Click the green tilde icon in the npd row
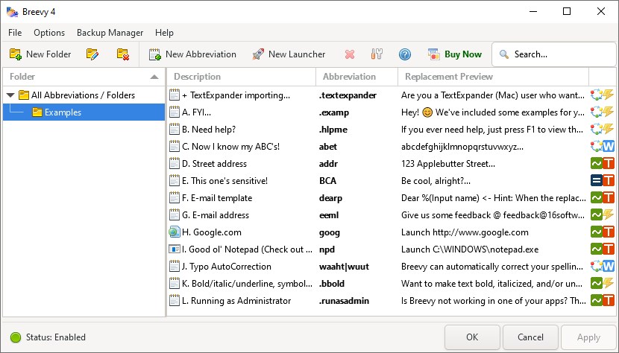 tap(597, 249)
